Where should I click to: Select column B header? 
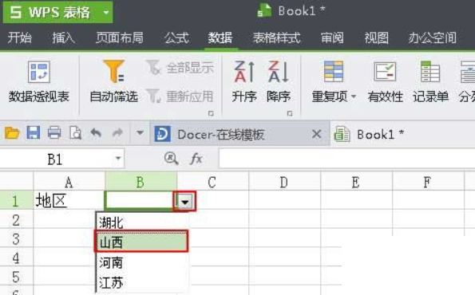(141, 182)
